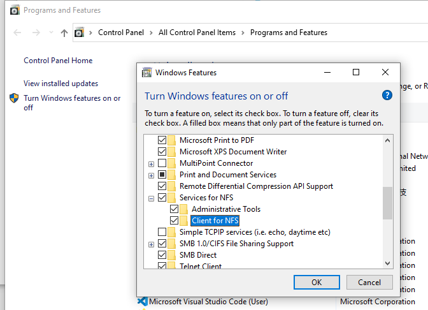Click the blue help question mark icon
The height and width of the screenshot is (310, 428).
(x=387, y=96)
